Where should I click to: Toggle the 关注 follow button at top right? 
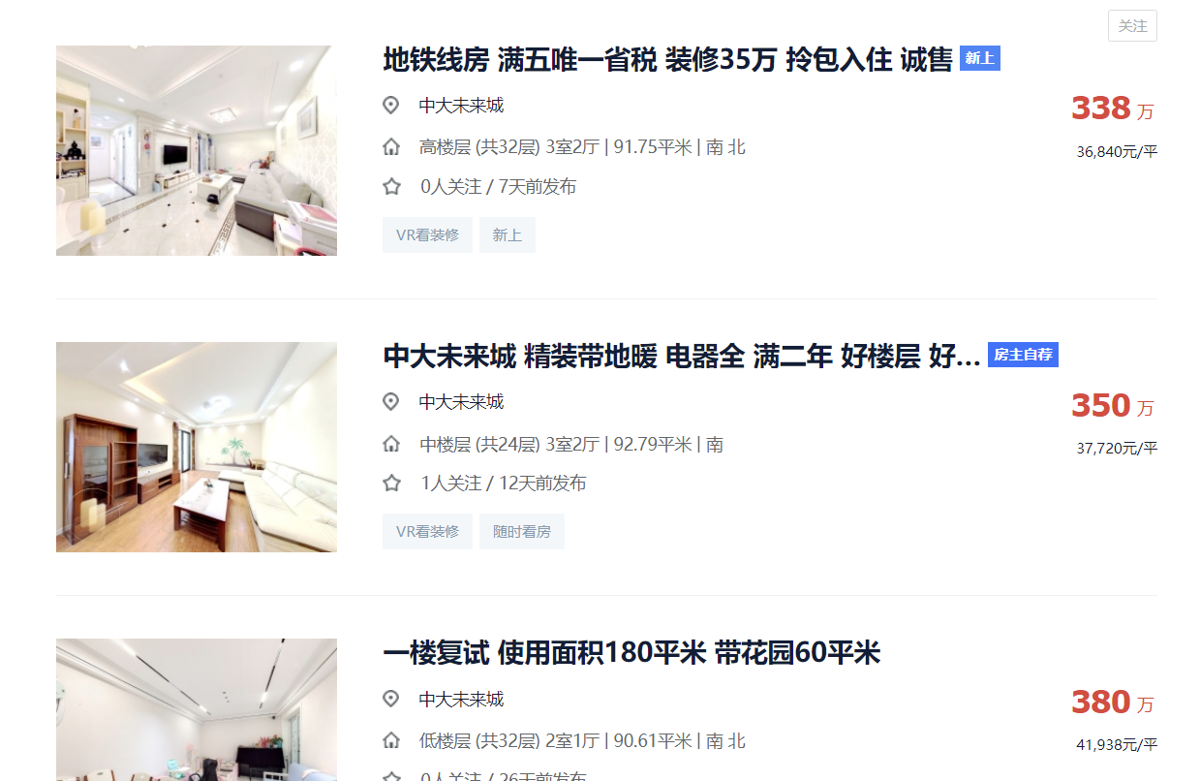pos(1132,26)
